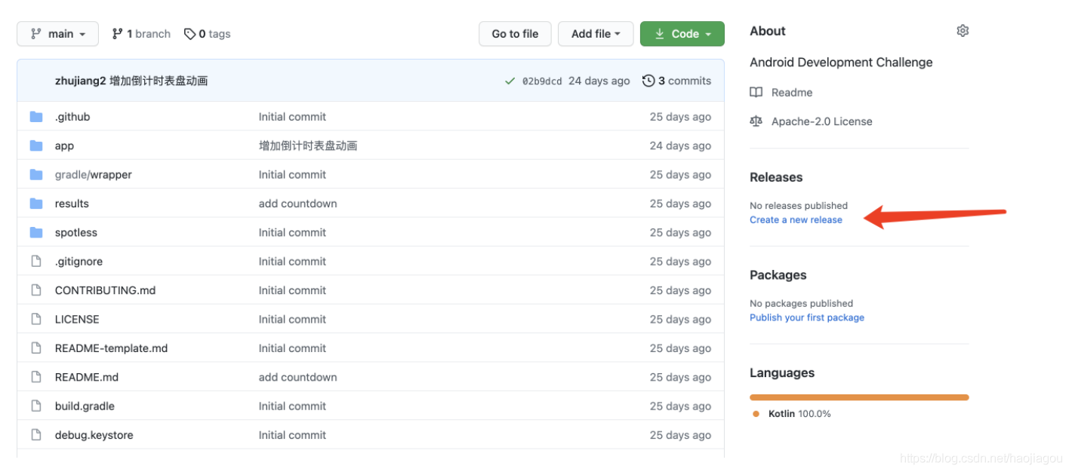Open the Apache-2.0 License link
Screen dimensions: 1069x472
pyautogui.click(x=821, y=121)
